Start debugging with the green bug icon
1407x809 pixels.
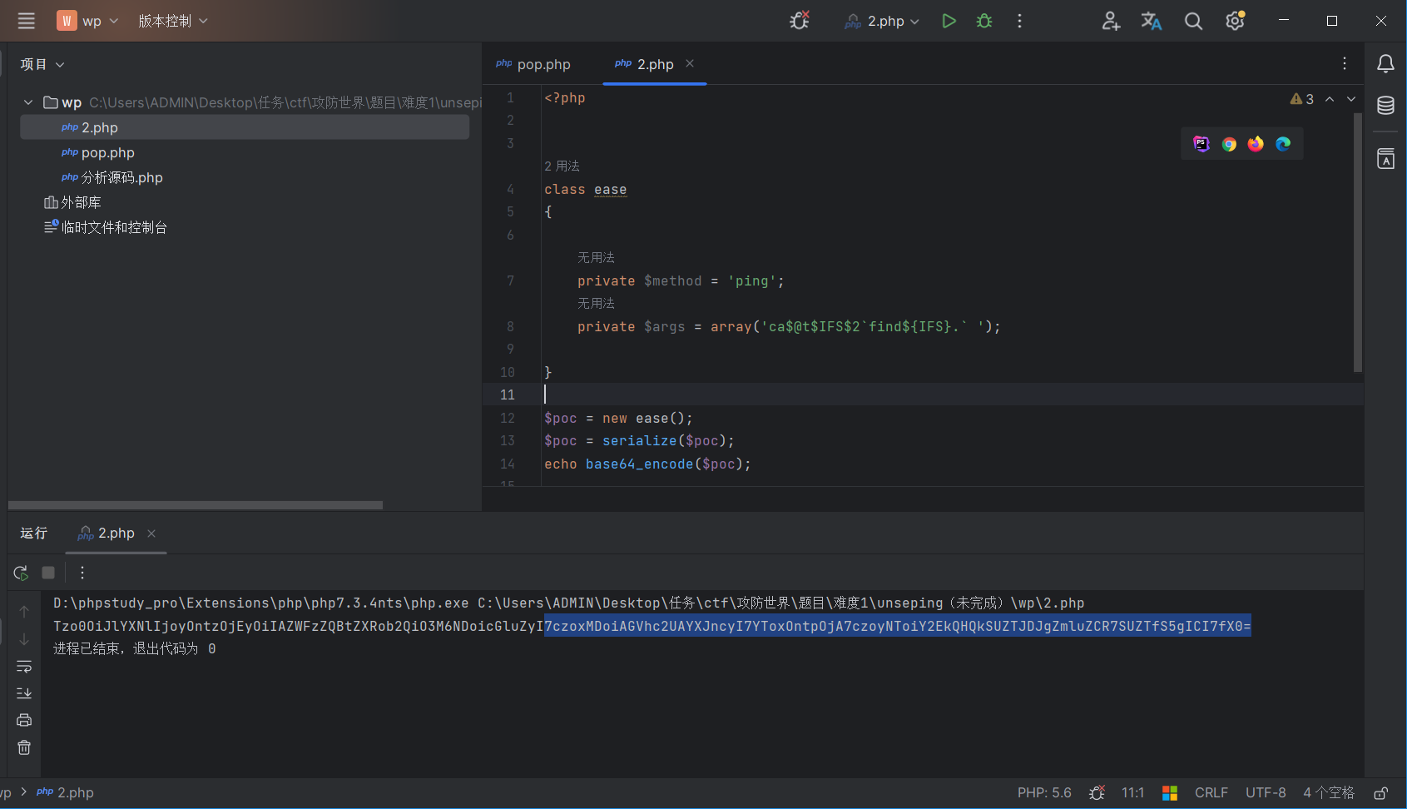click(984, 21)
